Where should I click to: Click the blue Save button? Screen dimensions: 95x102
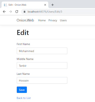point(22,90)
